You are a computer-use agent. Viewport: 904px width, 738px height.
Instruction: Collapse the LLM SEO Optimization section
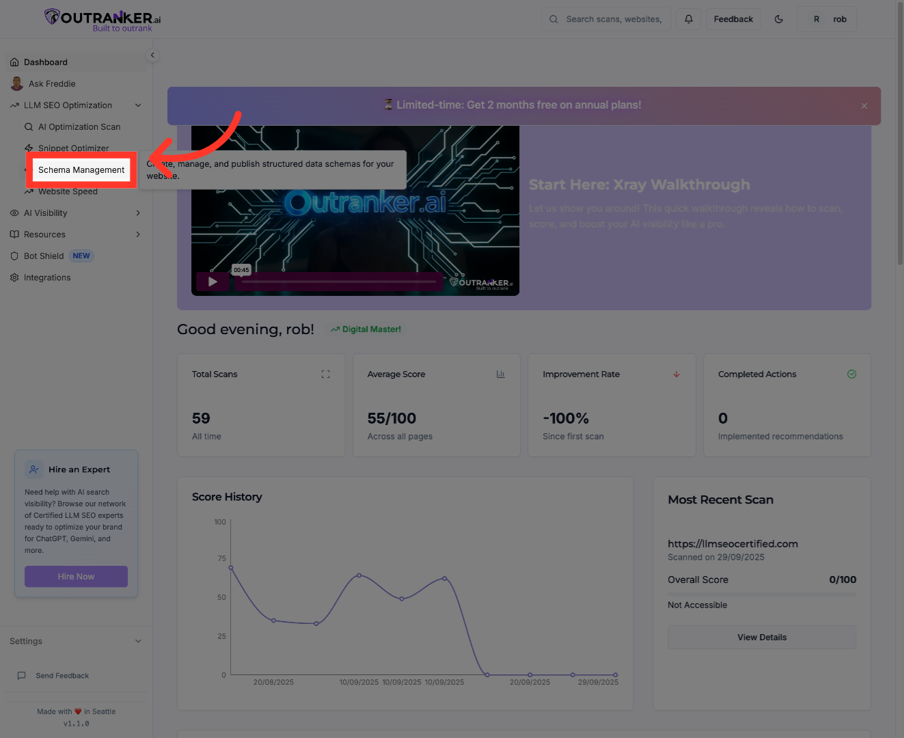point(138,105)
